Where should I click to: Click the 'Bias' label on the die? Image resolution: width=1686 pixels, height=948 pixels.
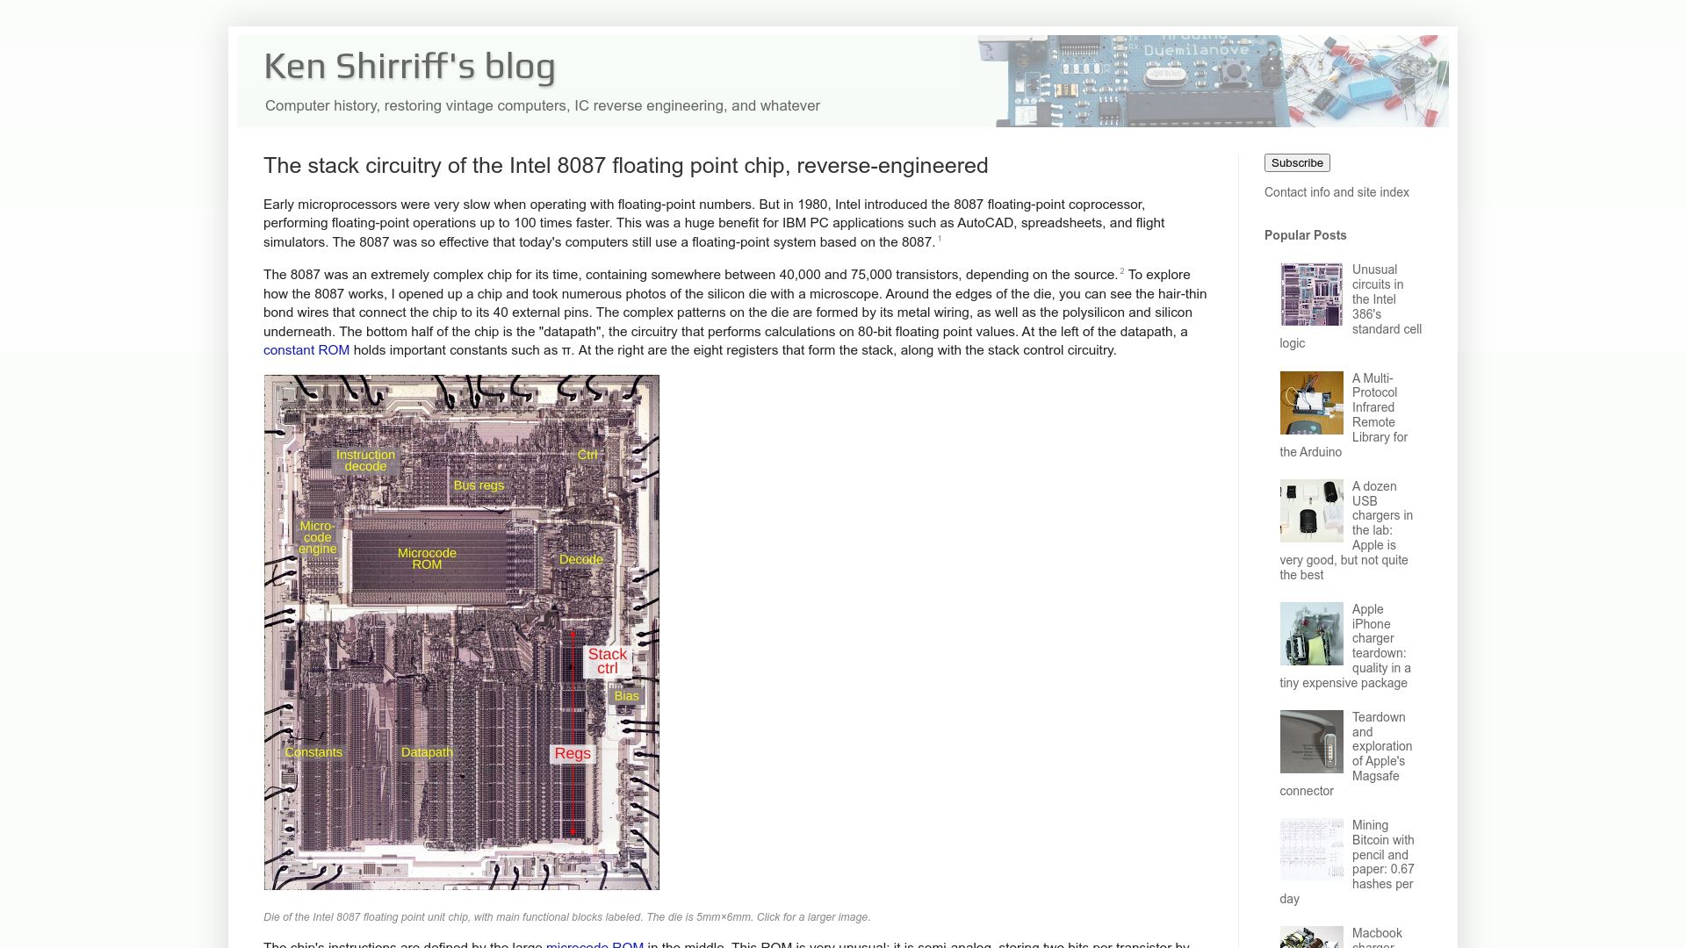pos(626,696)
